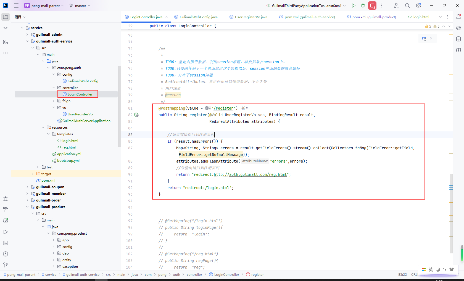
Task: Open IDE settings gear
Action: (x=418, y=6)
